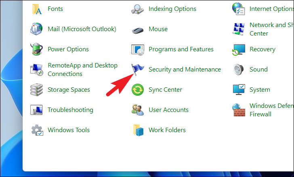Click the Recovery monitor icon

239,50
